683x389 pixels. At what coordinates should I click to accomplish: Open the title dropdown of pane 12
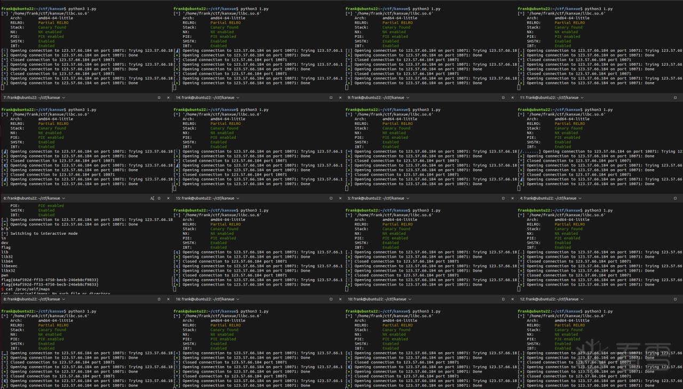582,299
